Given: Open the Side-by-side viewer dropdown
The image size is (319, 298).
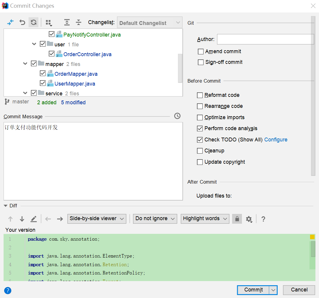Looking at the screenshot, I should (97, 219).
